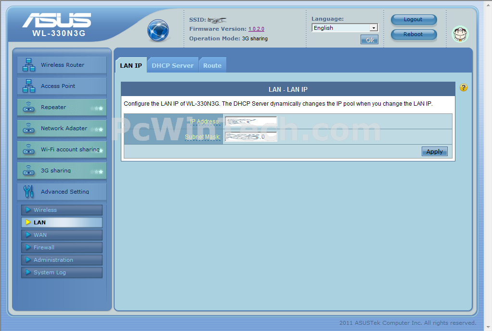
Task: Open the Advanced Setting menu
Action: (62, 191)
